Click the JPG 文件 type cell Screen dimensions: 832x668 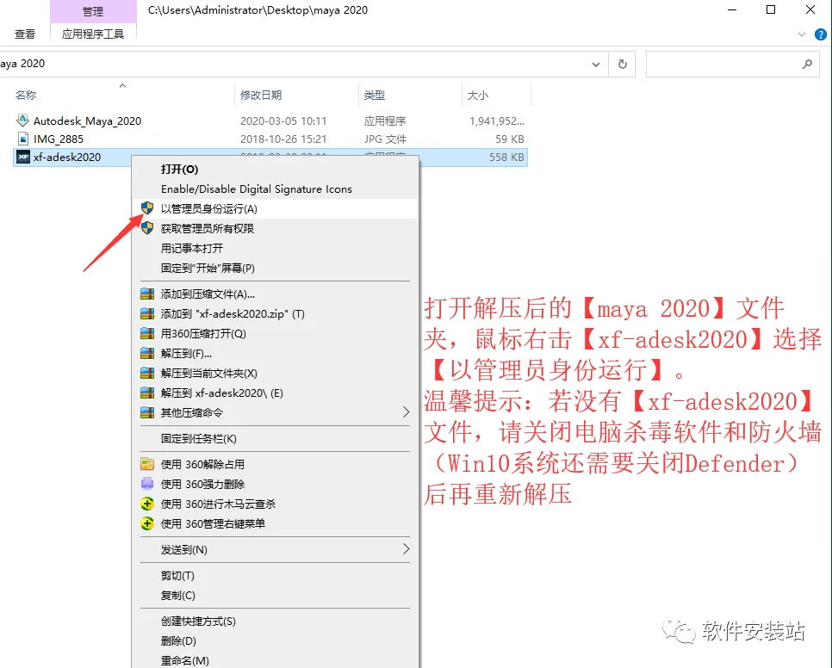[x=385, y=139]
